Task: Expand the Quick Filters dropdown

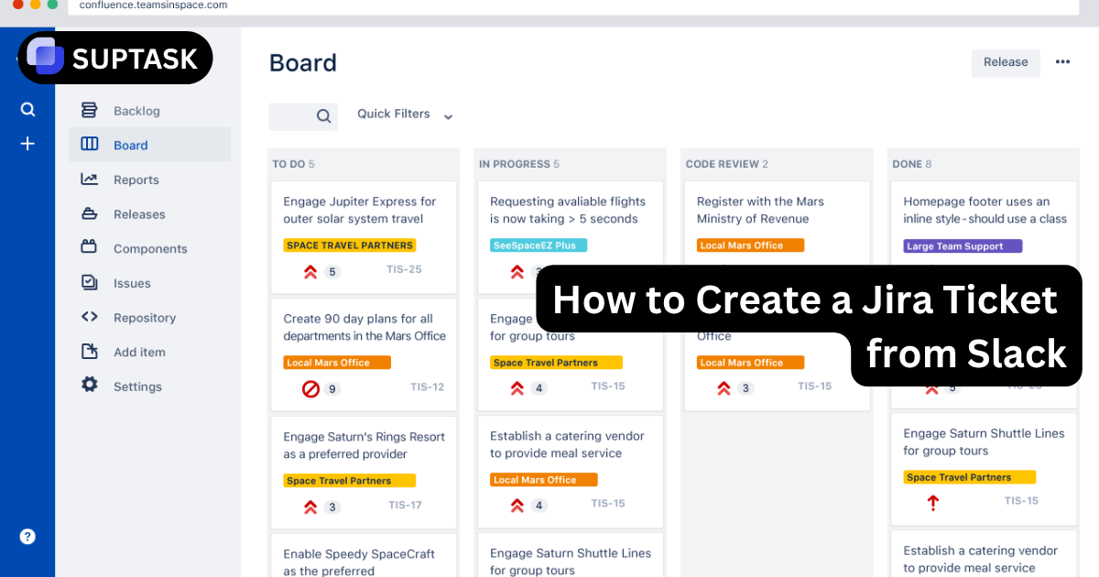Action: point(406,114)
